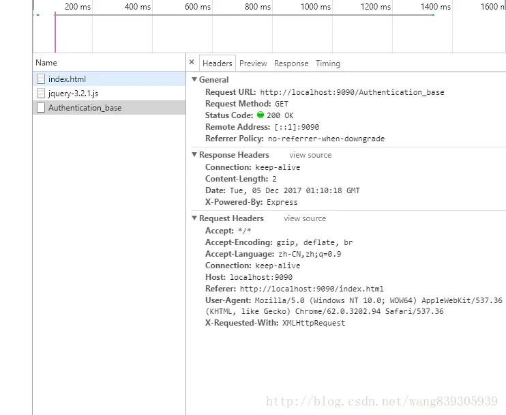Image resolution: width=506 pixels, height=415 pixels.
Task: Close the request details panel
Action: click(x=192, y=62)
